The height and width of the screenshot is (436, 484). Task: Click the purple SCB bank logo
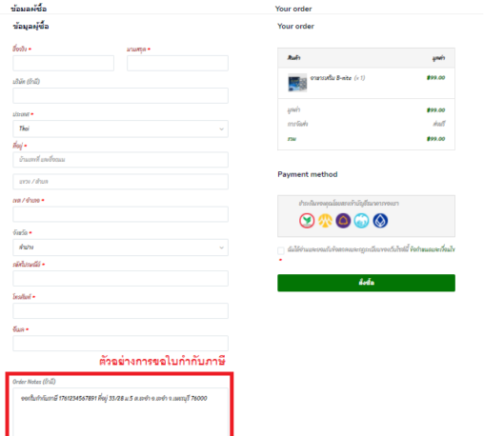(x=343, y=221)
